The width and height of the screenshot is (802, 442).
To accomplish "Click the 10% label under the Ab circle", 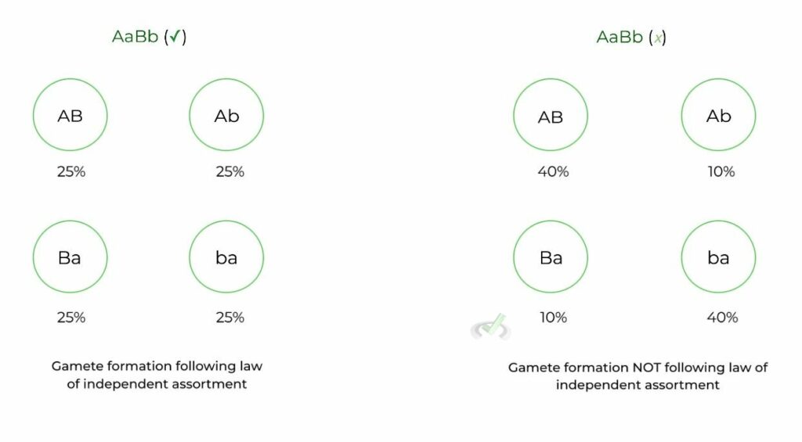I will (x=721, y=171).
